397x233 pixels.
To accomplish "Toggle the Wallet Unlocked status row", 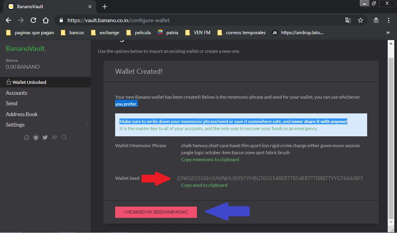I will 45,82.
